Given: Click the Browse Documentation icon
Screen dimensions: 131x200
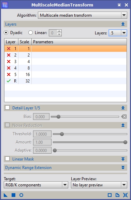Looking at the screenshot, I should (x=117, y=195).
